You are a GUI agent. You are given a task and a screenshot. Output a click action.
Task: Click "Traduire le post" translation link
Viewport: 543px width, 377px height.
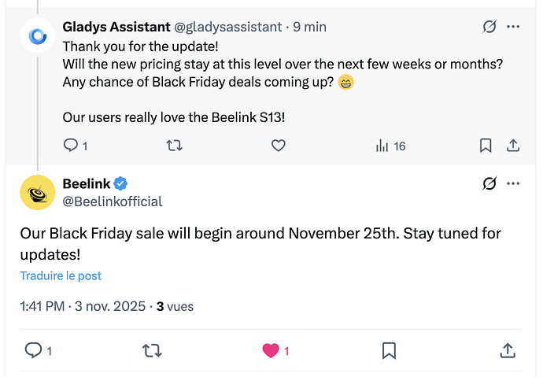(61, 276)
